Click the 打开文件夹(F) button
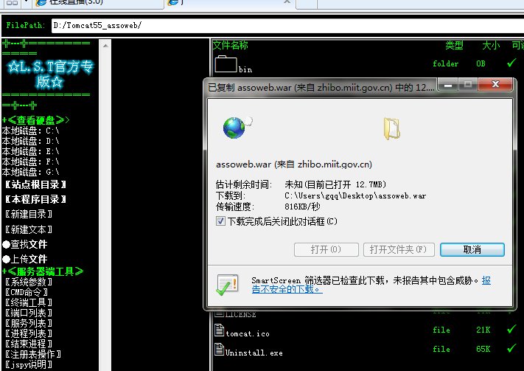Viewport: 524px width, 371px height. click(399, 249)
